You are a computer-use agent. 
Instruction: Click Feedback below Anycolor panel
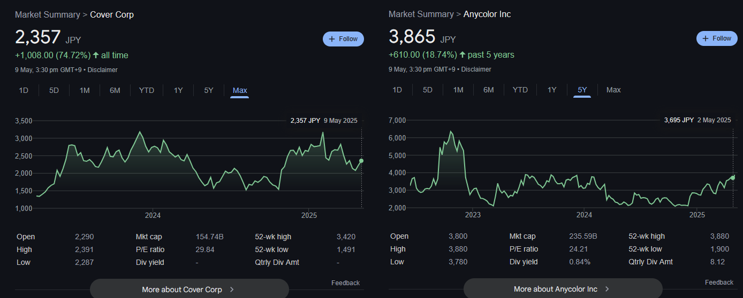click(x=719, y=283)
